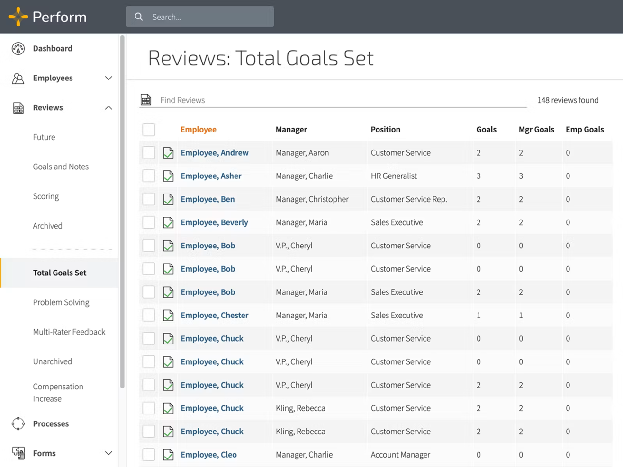
Task: Click the Reviews icon in sidebar
Action: pyautogui.click(x=18, y=108)
